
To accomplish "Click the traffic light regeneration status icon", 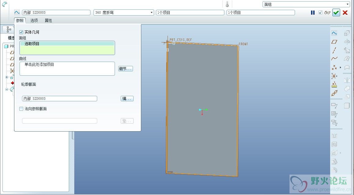I will coord(227,4).
